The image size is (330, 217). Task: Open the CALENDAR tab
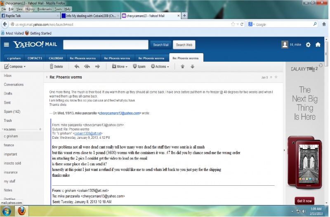[x=56, y=58]
